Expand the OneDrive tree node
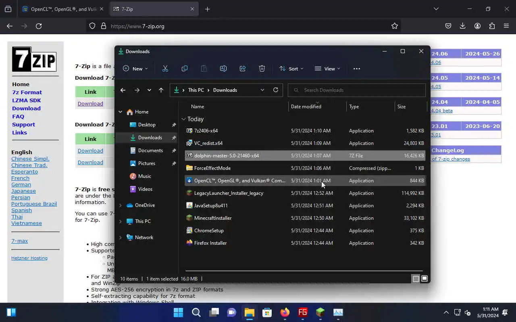The height and width of the screenshot is (322, 516). tap(120, 205)
